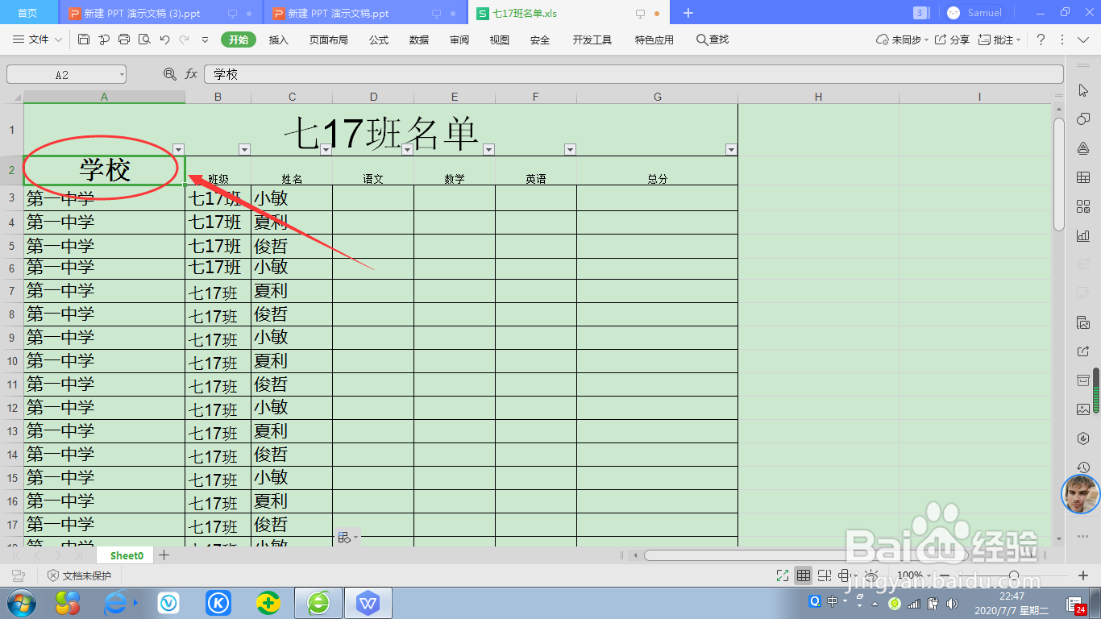Click the 查找 search button

713,39
